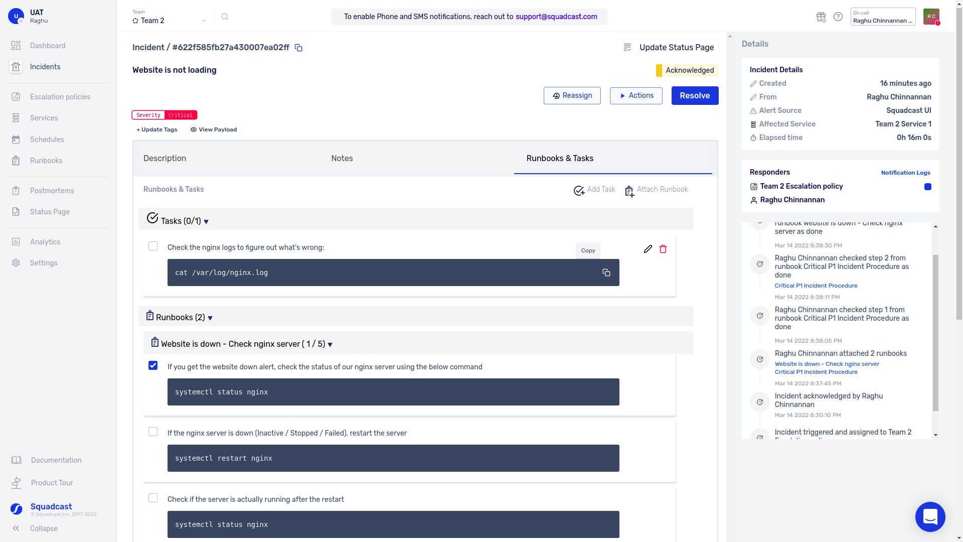Check the restart server runbook step
The width and height of the screenshot is (963, 542).
click(x=153, y=431)
